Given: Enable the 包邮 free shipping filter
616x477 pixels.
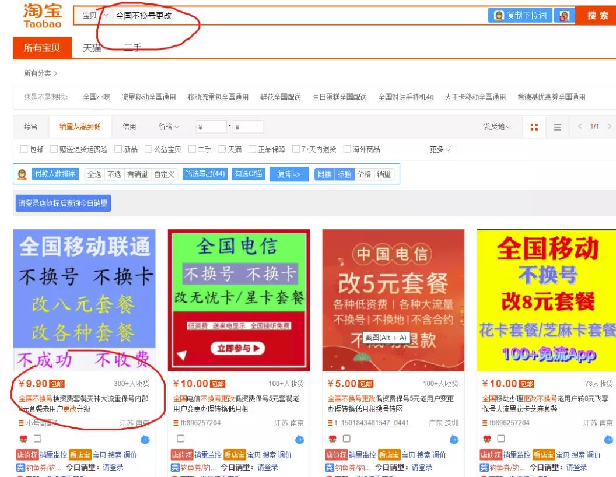Looking at the screenshot, I should tap(24, 149).
